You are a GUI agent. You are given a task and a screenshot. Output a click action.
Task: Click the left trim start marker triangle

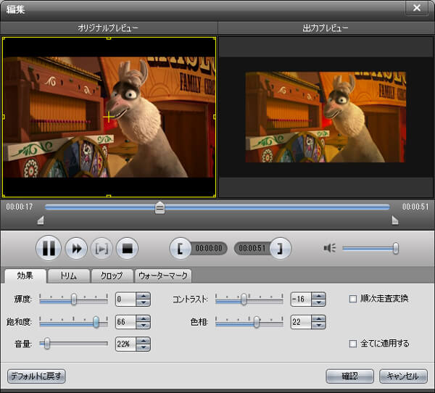(41, 220)
